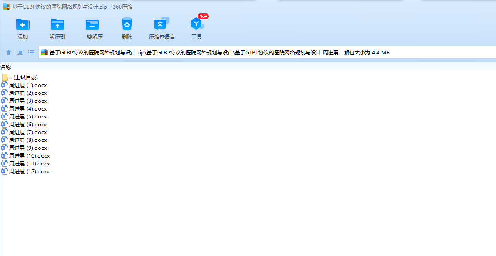
Task: Click the 名称 column header
Action: [6, 67]
